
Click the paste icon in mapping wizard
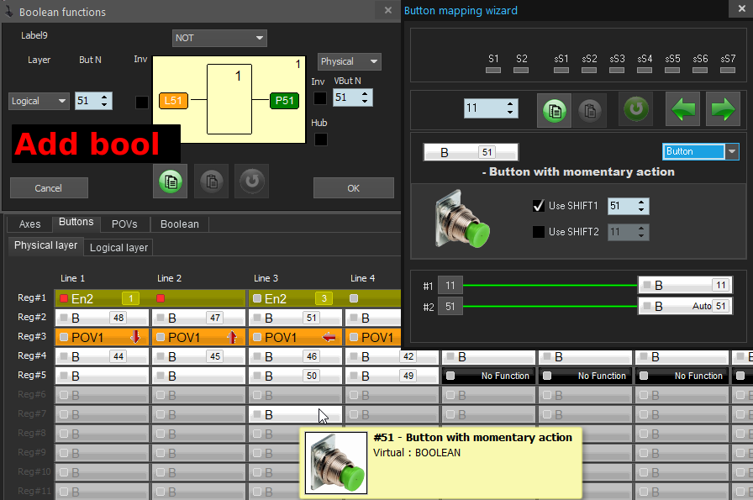coord(591,109)
